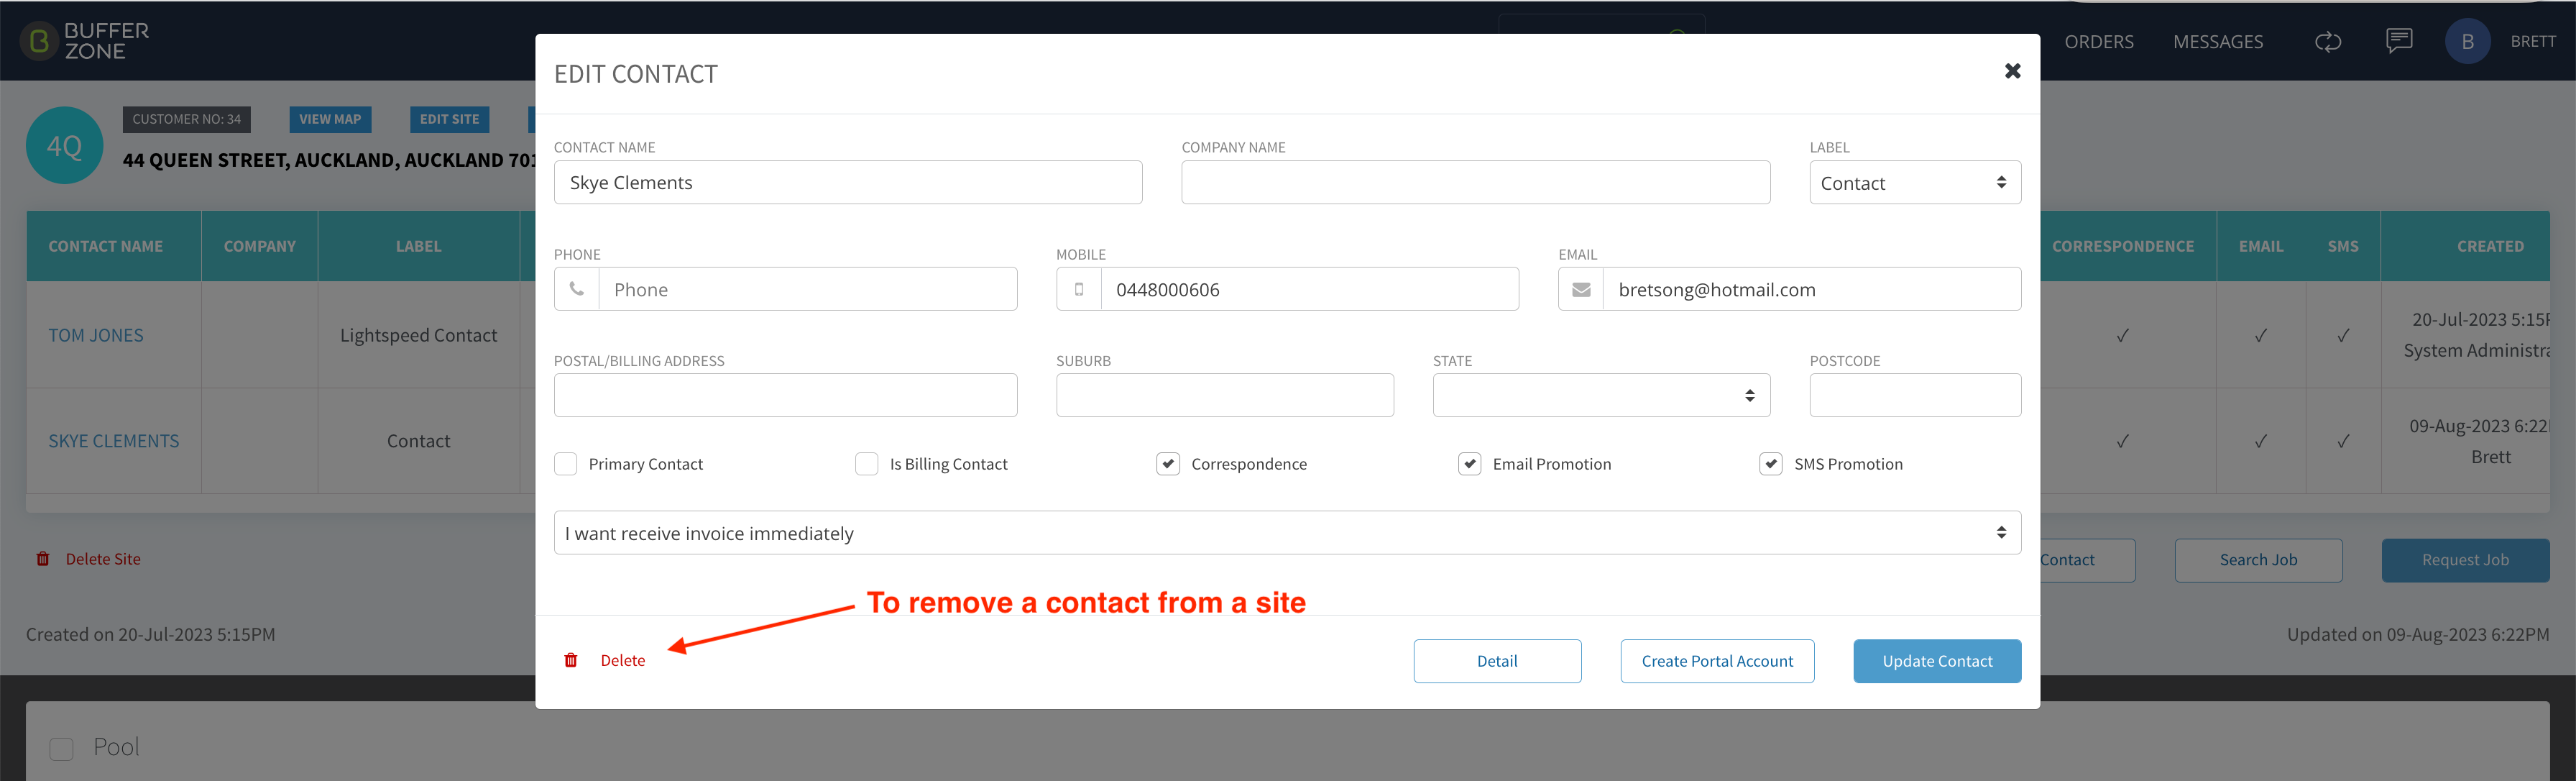Click the Company Name input field
This screenshot has height=781, width=2576.
pyautogui.click(x=1475, y=182)
